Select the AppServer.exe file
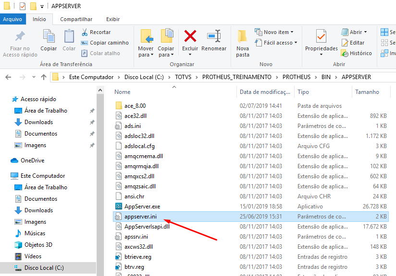Image resolution: width=396 pixels, height=276 pixels. pyautogui.click(x=142, y=207)
